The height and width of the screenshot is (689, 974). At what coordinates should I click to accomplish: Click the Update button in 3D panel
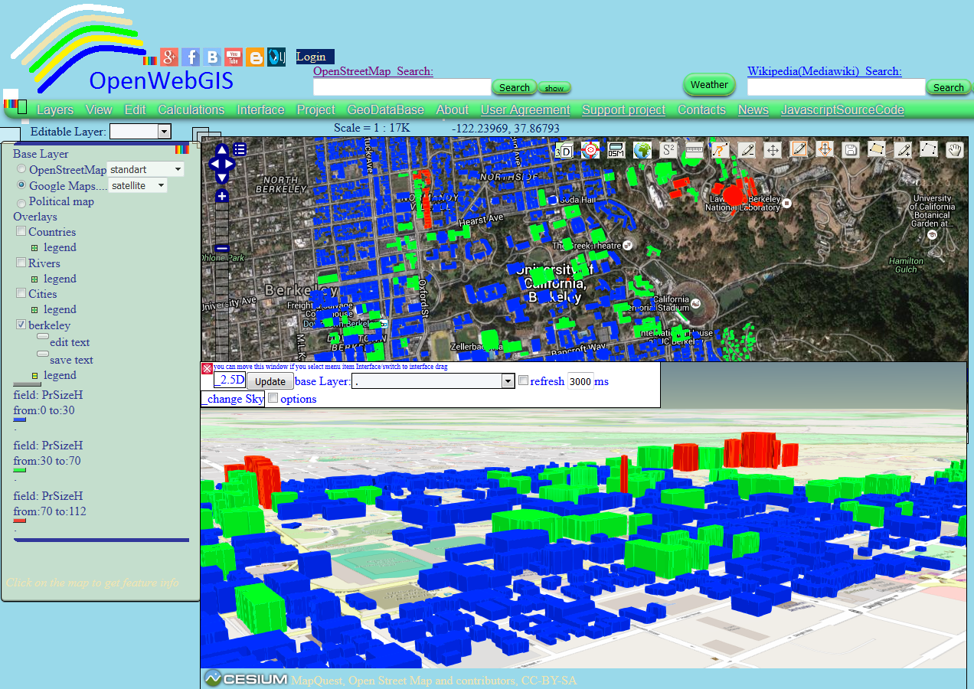(270, 381)
